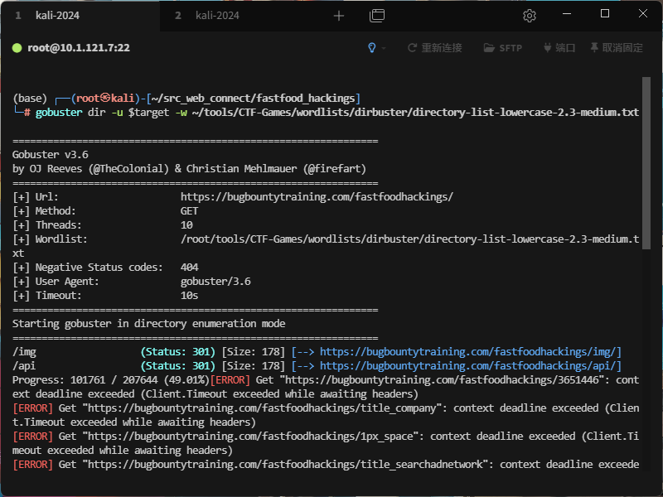The height and width of the screenshot is (497, 663).
Task: Maximize the terminal window
Action: [605, 14]
